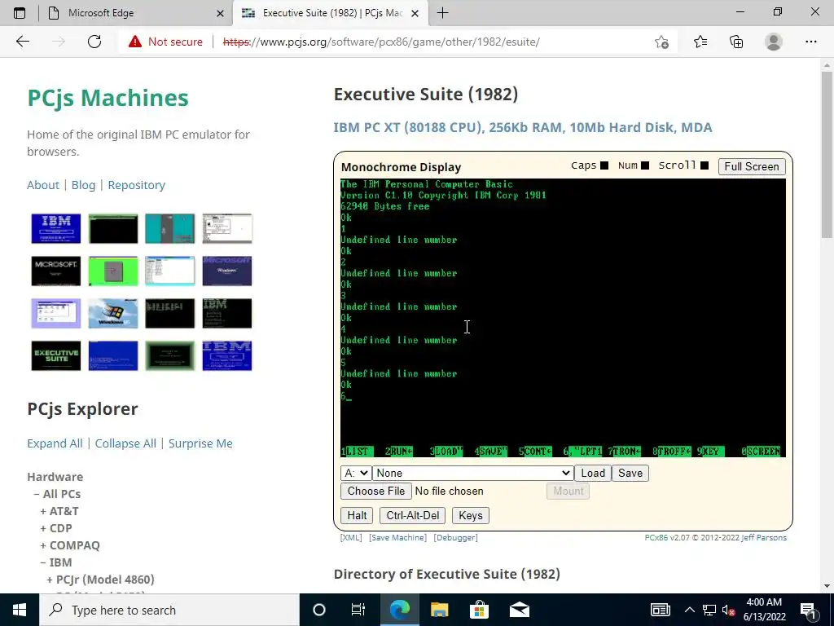The width and height of the screenshot is (834, 626).
Task: Click Collapse All in PCjs Explorer
Action: [125, 443]
